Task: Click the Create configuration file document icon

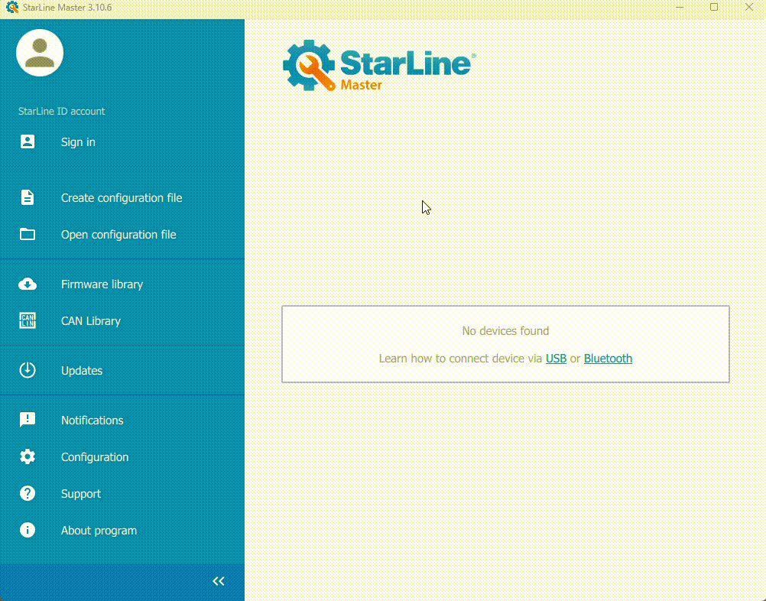Action: point(28,197)
